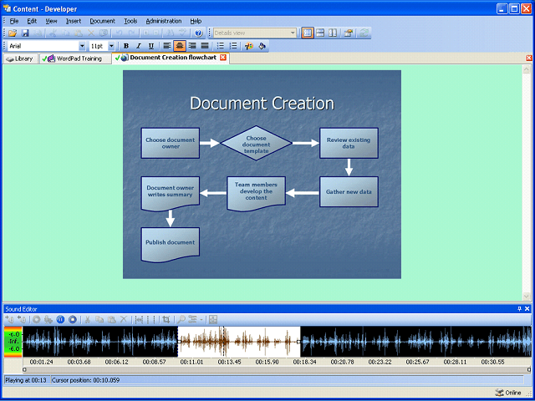Open the Arial font name dropdown

[x=82, y=46]
